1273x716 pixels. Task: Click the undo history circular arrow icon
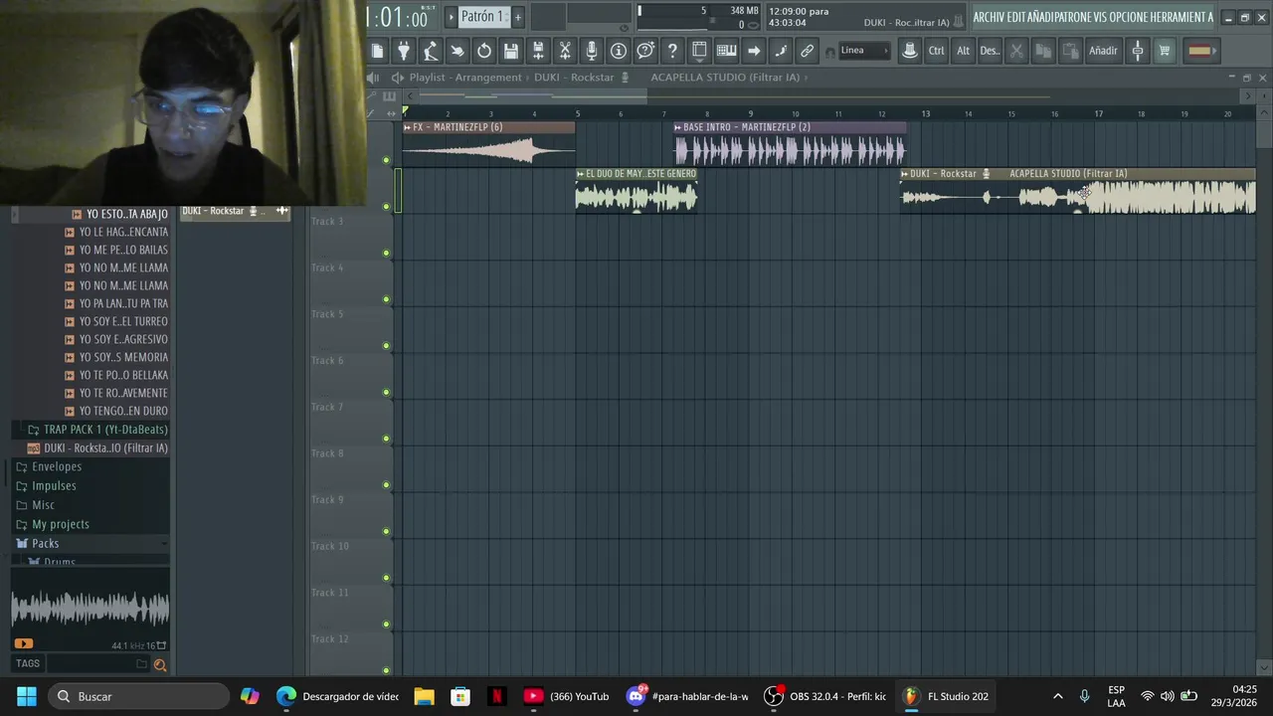tap(484, 51)
